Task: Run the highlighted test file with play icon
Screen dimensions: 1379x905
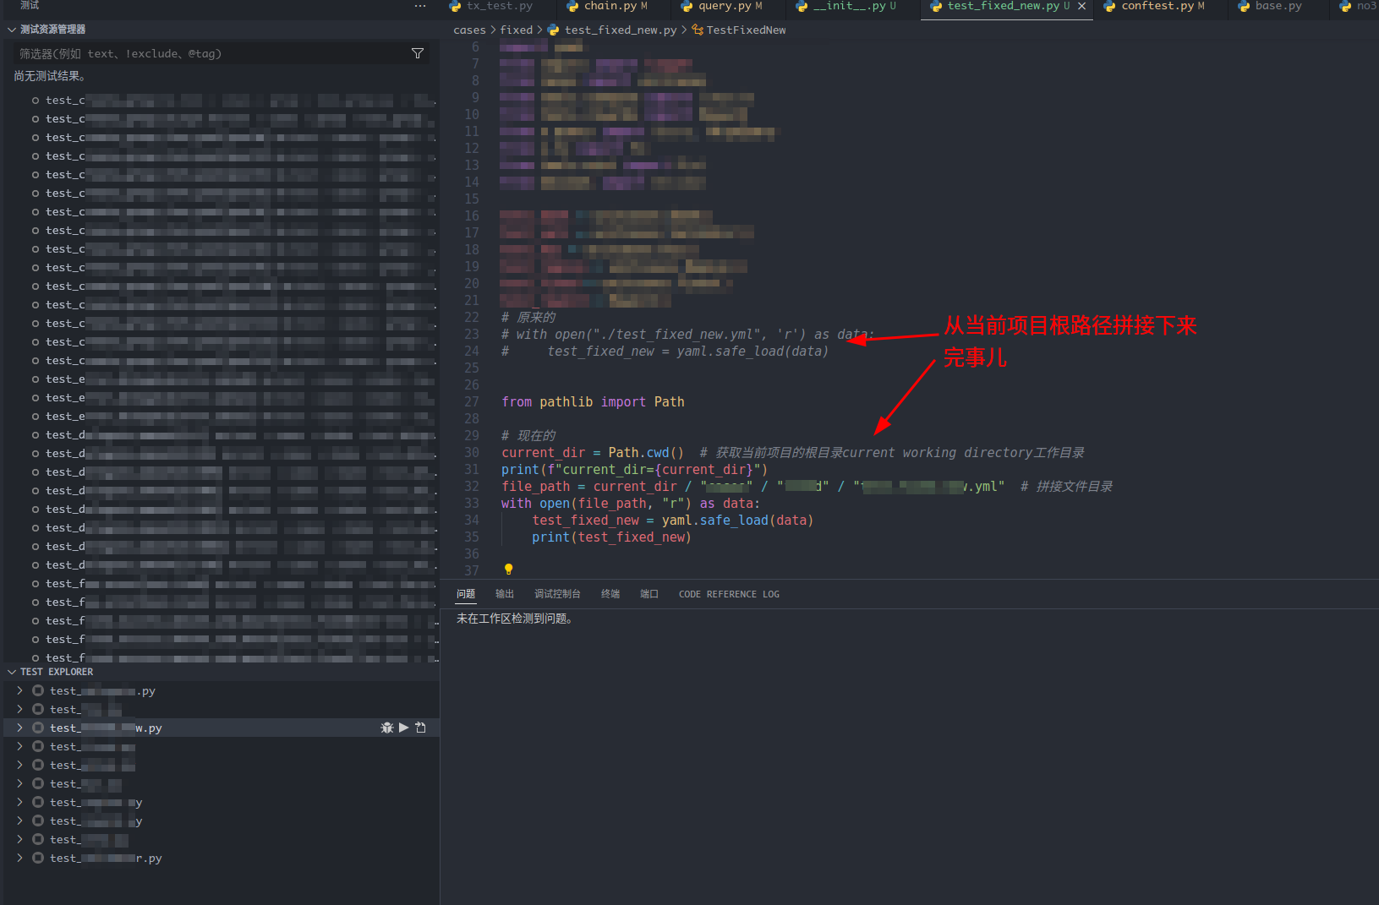Action: click(404, 728)
